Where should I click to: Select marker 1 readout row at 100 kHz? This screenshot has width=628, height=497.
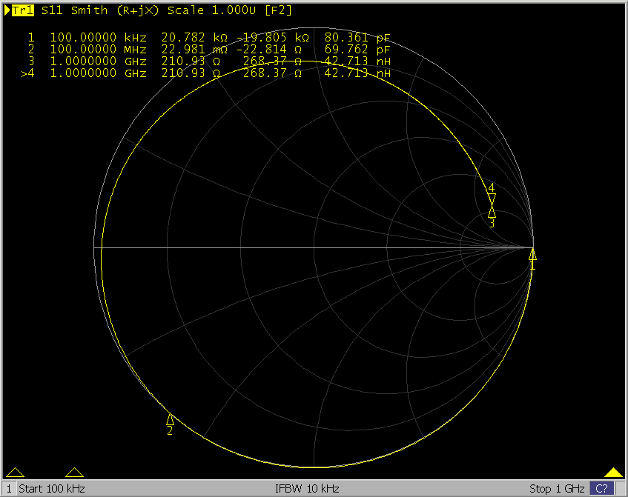pos(208,37)
